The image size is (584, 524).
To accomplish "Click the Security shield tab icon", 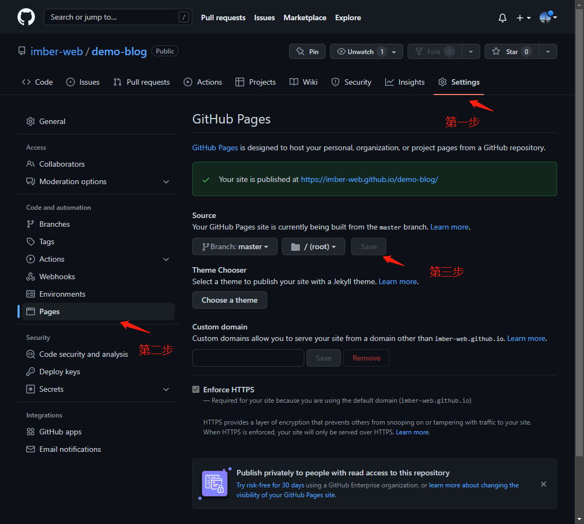I will click(335, 82).
